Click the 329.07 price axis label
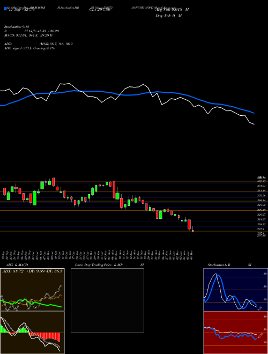The width and height of the screenshot is (268, 354). (263, 215)
